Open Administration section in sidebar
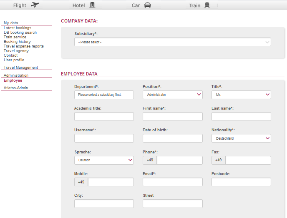This screenshot has height=218, width=287. coord(16,75)
